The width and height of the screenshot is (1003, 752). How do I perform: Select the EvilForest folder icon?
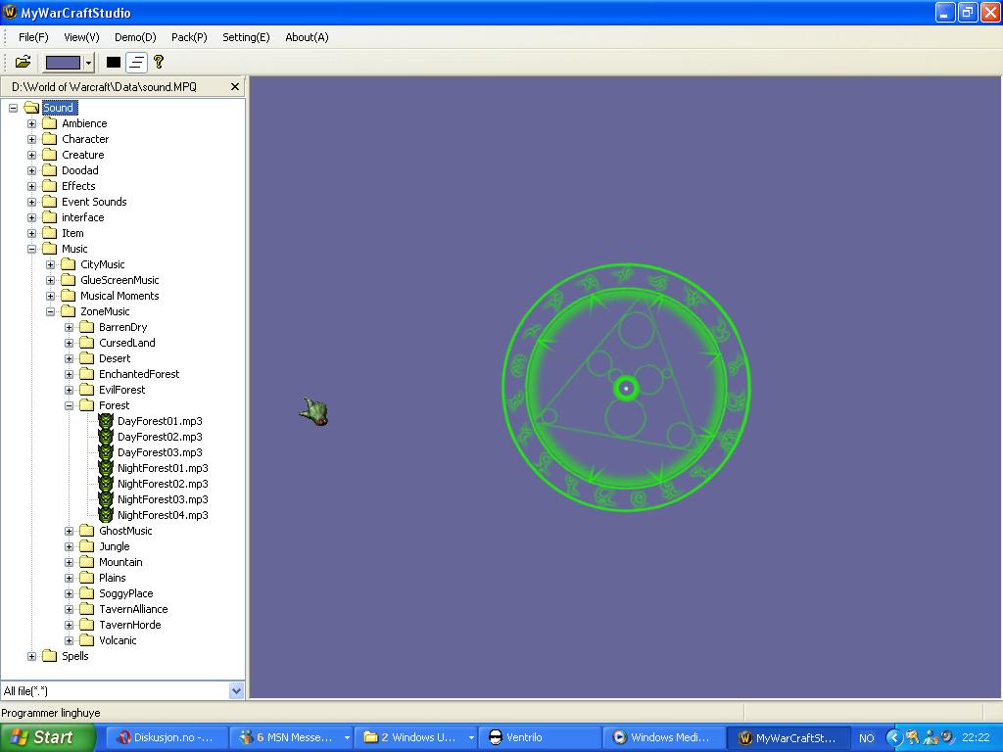(86, 390)
